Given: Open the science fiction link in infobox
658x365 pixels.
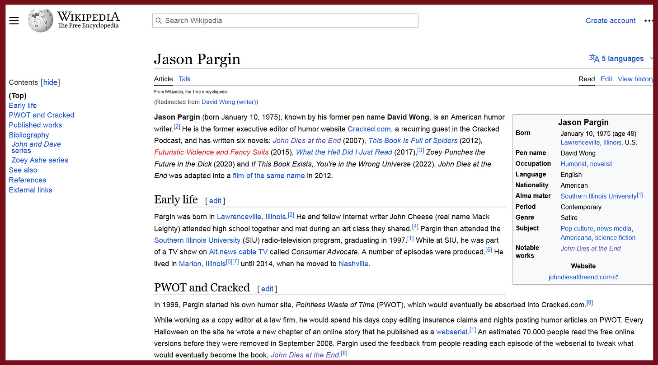Looking at the screenshot, I should click(615, 237).
